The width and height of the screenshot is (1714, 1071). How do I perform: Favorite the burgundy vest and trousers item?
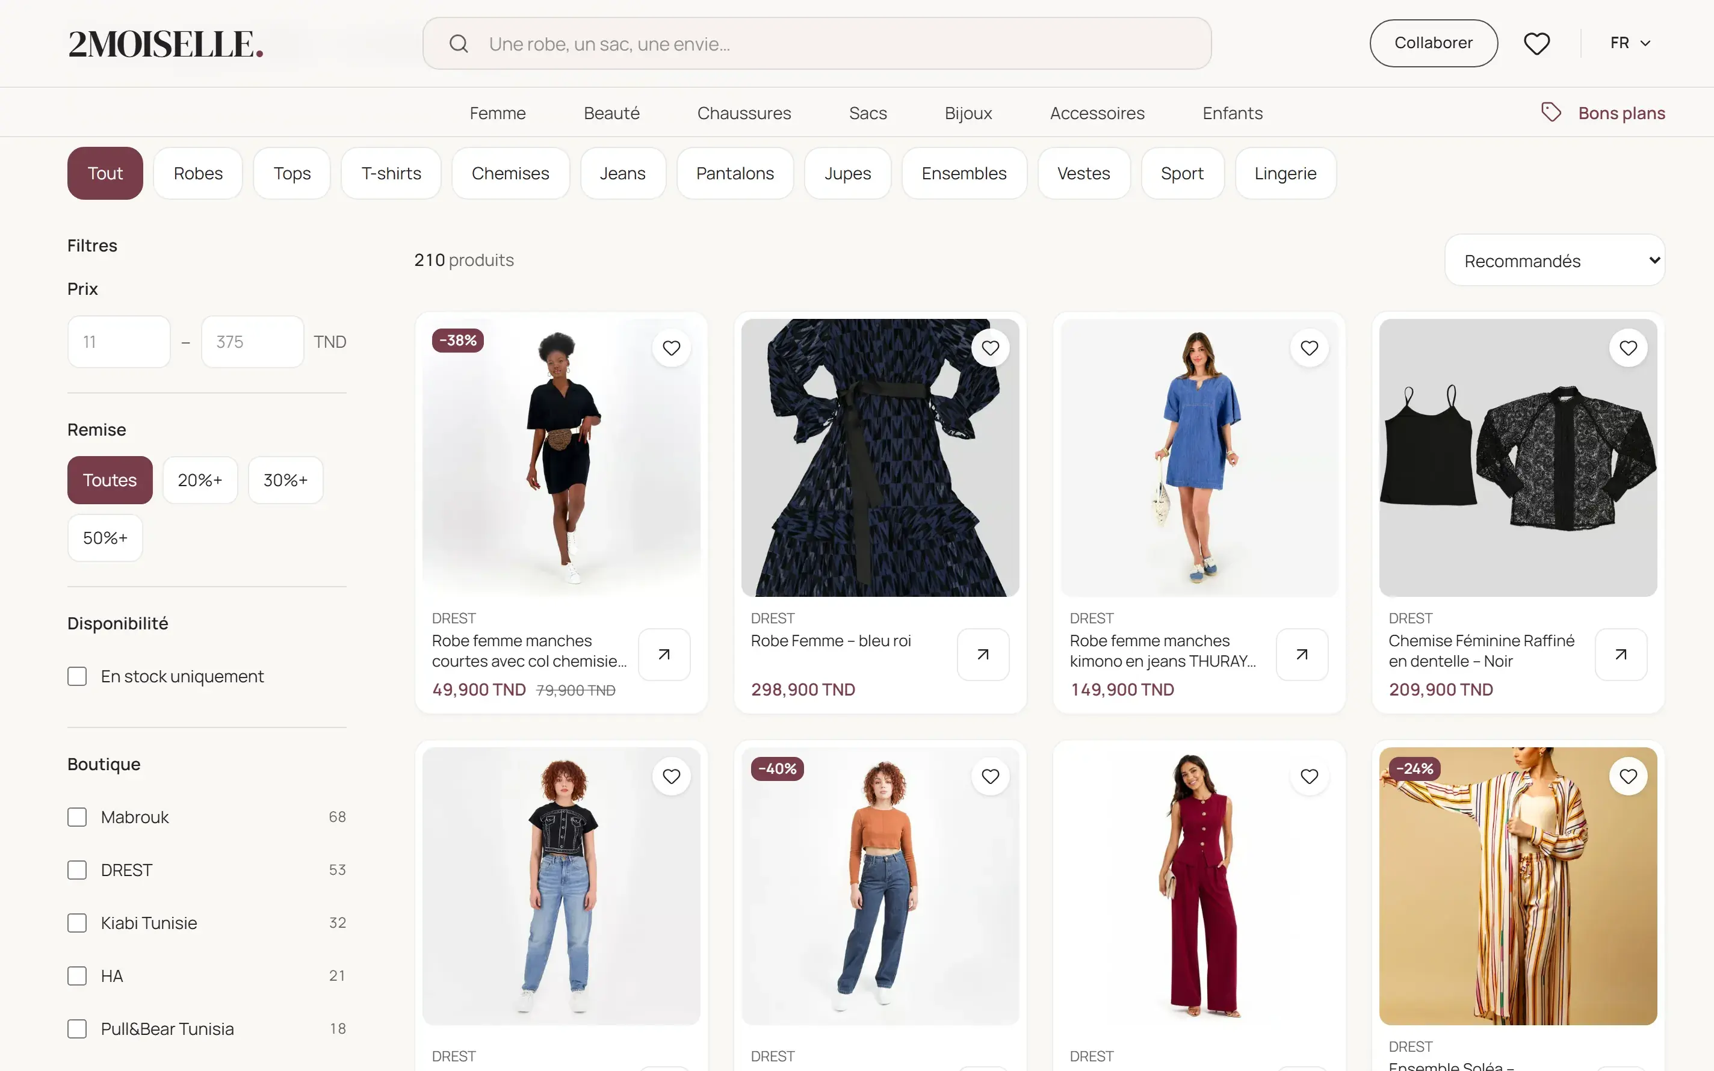pyautogui.click(x=1309, y=776)
